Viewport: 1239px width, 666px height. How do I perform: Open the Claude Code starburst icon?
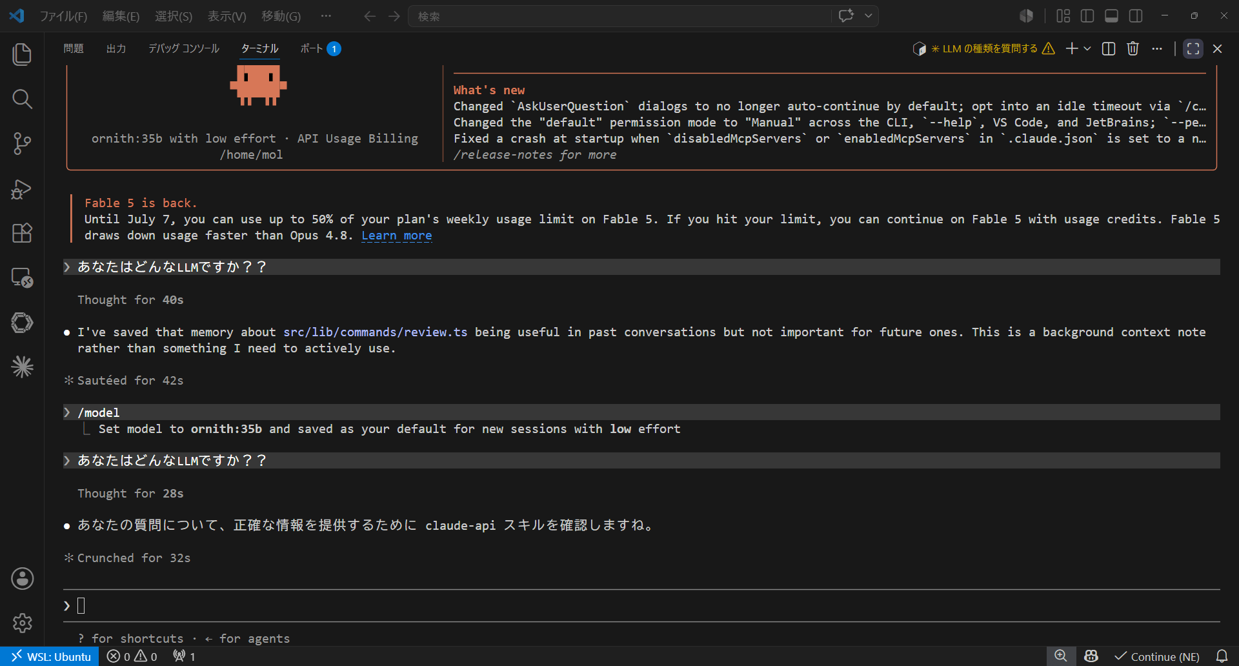point(22,367)
